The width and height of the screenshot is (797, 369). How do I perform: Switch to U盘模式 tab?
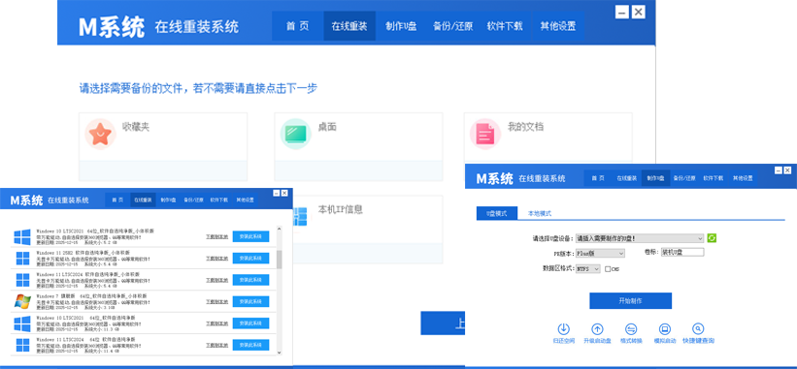pyautogui.click(x=497, y=213)
